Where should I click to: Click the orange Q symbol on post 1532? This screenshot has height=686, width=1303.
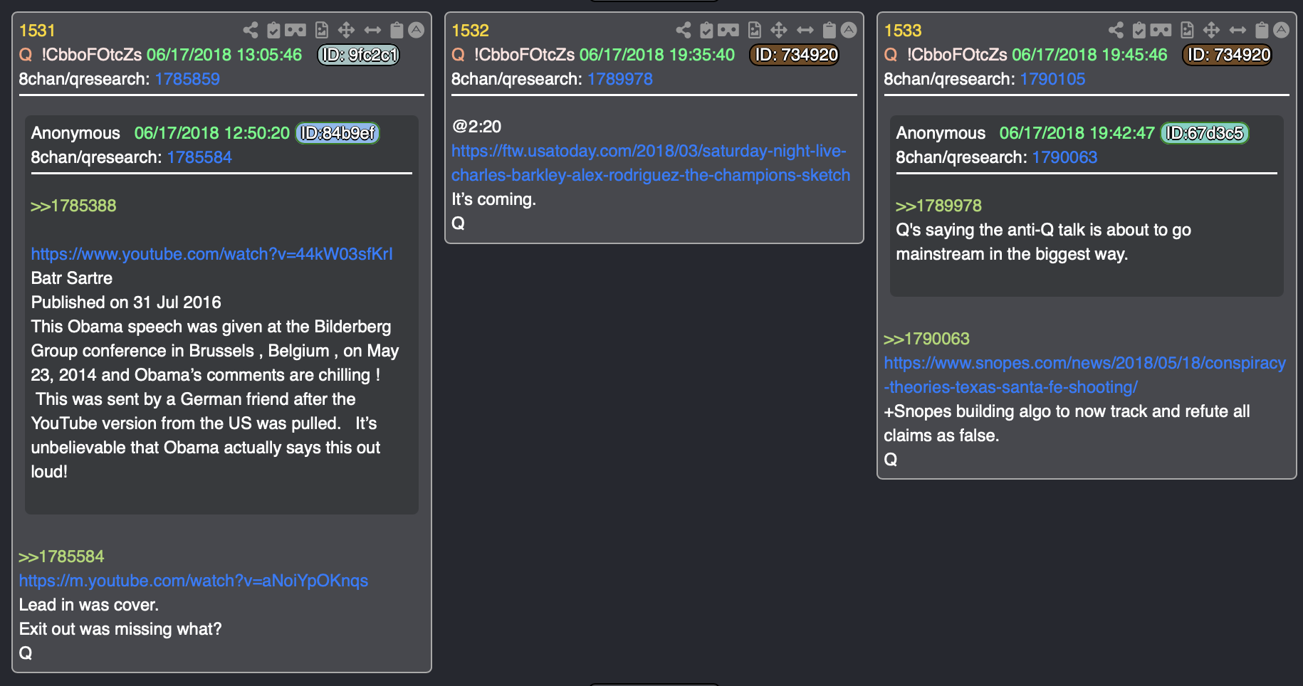pos(459,55)
